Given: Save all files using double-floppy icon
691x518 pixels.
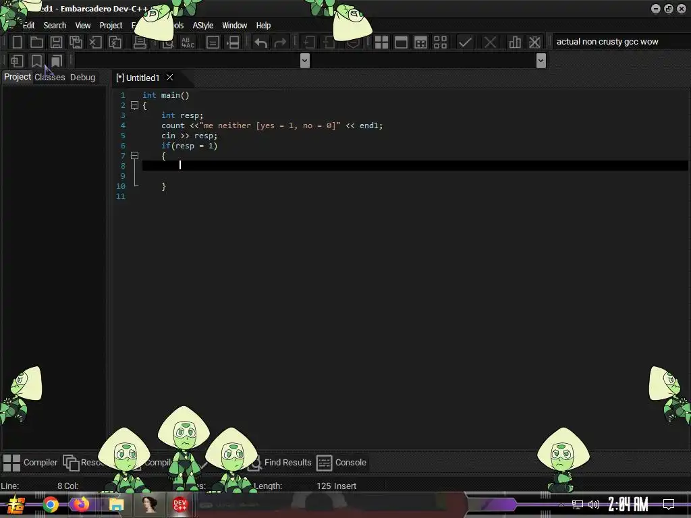Looking at the screenshot, I should (76, 42).
